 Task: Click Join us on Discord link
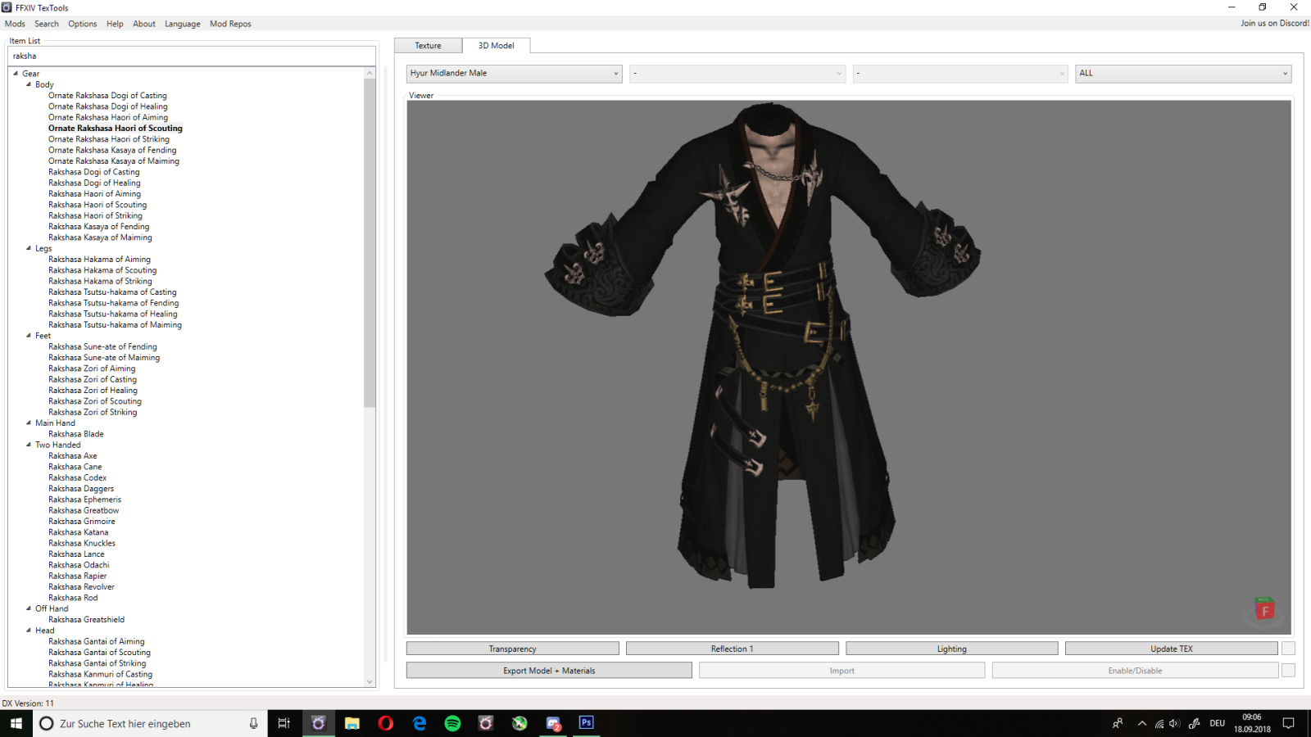click(1275, 23)
